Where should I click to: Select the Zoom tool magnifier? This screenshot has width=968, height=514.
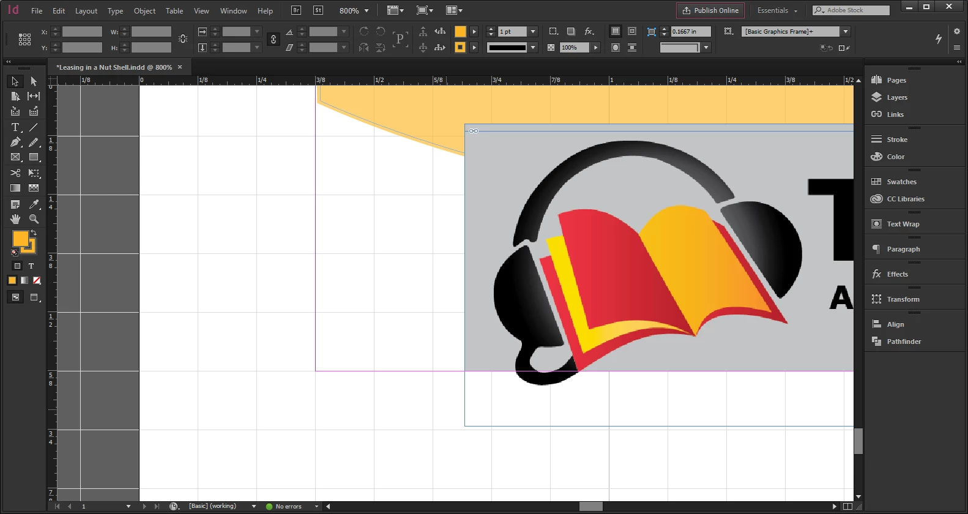[34, 219]
